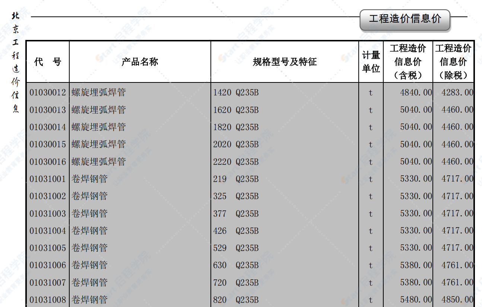
Task: Click specification 720 Q235B
Action: coord(236,283)
